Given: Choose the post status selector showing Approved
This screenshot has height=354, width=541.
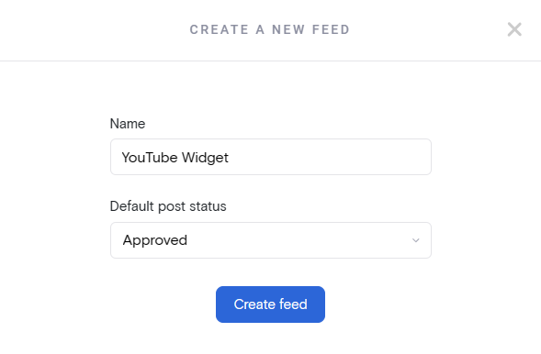Looking at the screenshot, I should click(271, 240).
